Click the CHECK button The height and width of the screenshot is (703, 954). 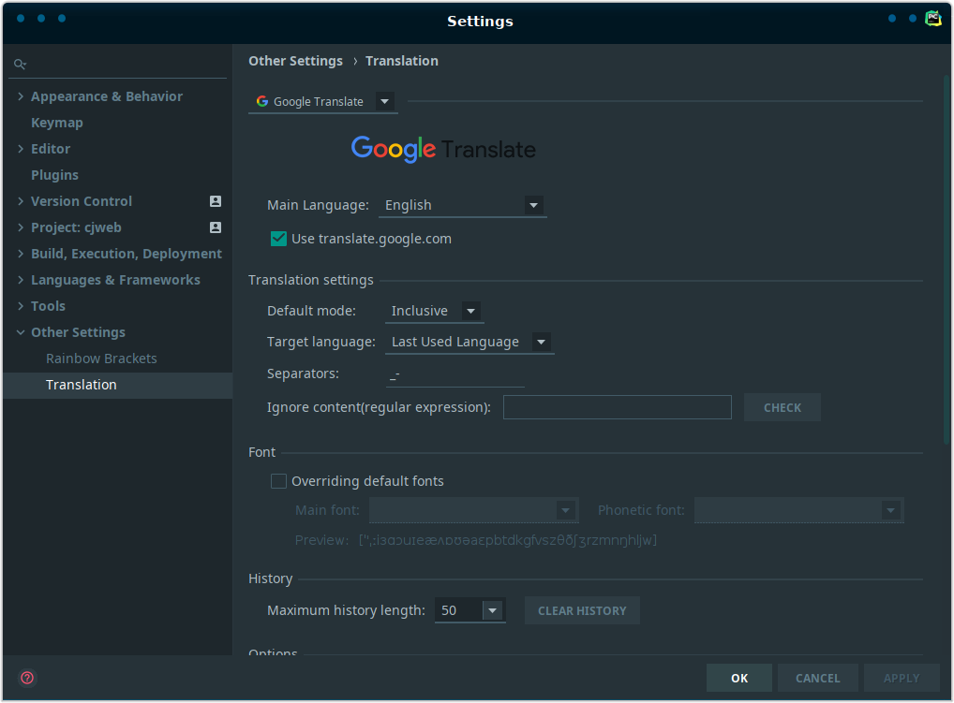(x=783, y=408)
